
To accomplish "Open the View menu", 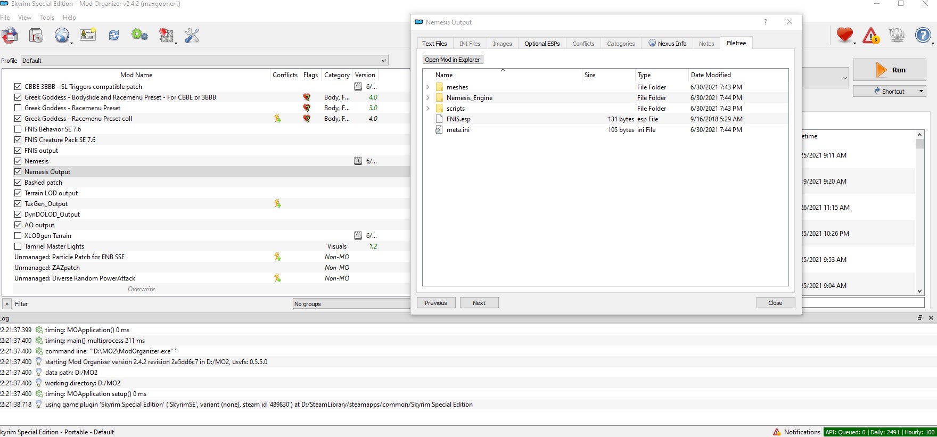I will pyautogui.click(x=24, y=18).
